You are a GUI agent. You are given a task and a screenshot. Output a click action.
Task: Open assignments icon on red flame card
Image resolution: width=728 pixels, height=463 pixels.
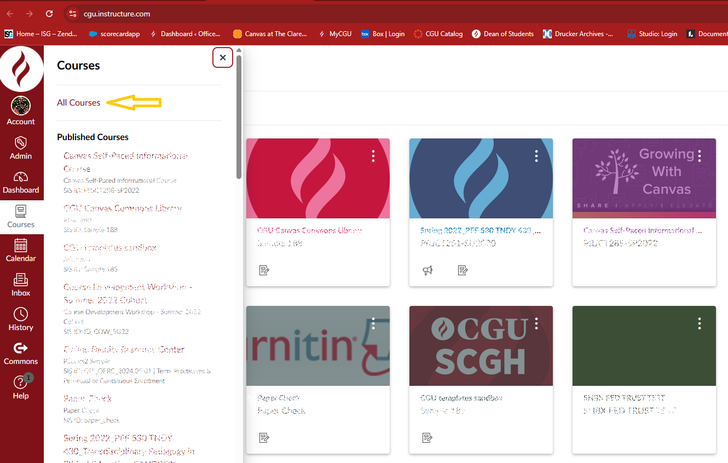click(x=264, y=270)
